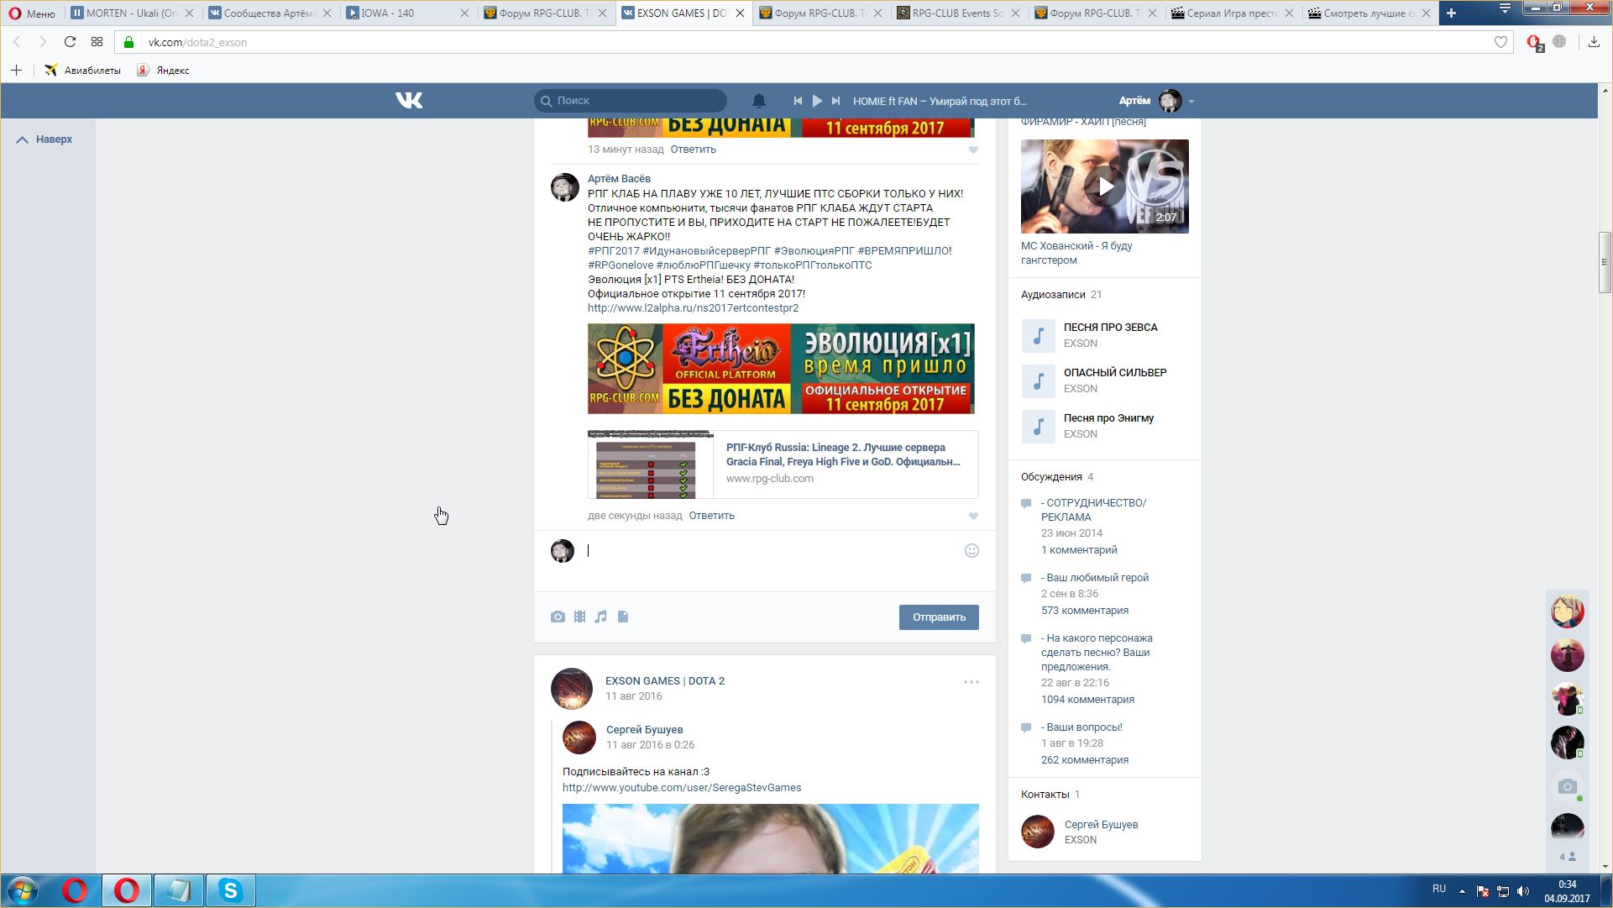
Task: Close the EXSON GAMES tab
Action: click(x=740, y=13)
